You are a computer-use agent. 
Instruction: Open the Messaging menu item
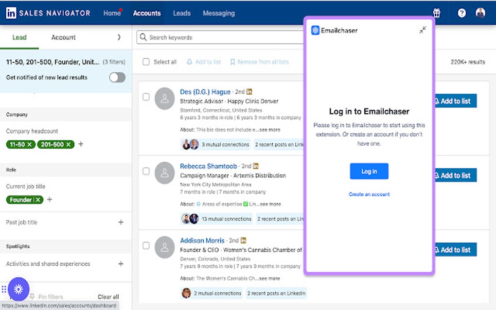coord(218,13)
